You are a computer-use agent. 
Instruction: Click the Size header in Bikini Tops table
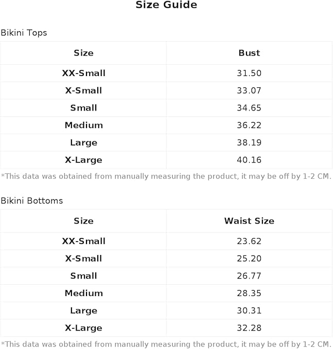83,53
